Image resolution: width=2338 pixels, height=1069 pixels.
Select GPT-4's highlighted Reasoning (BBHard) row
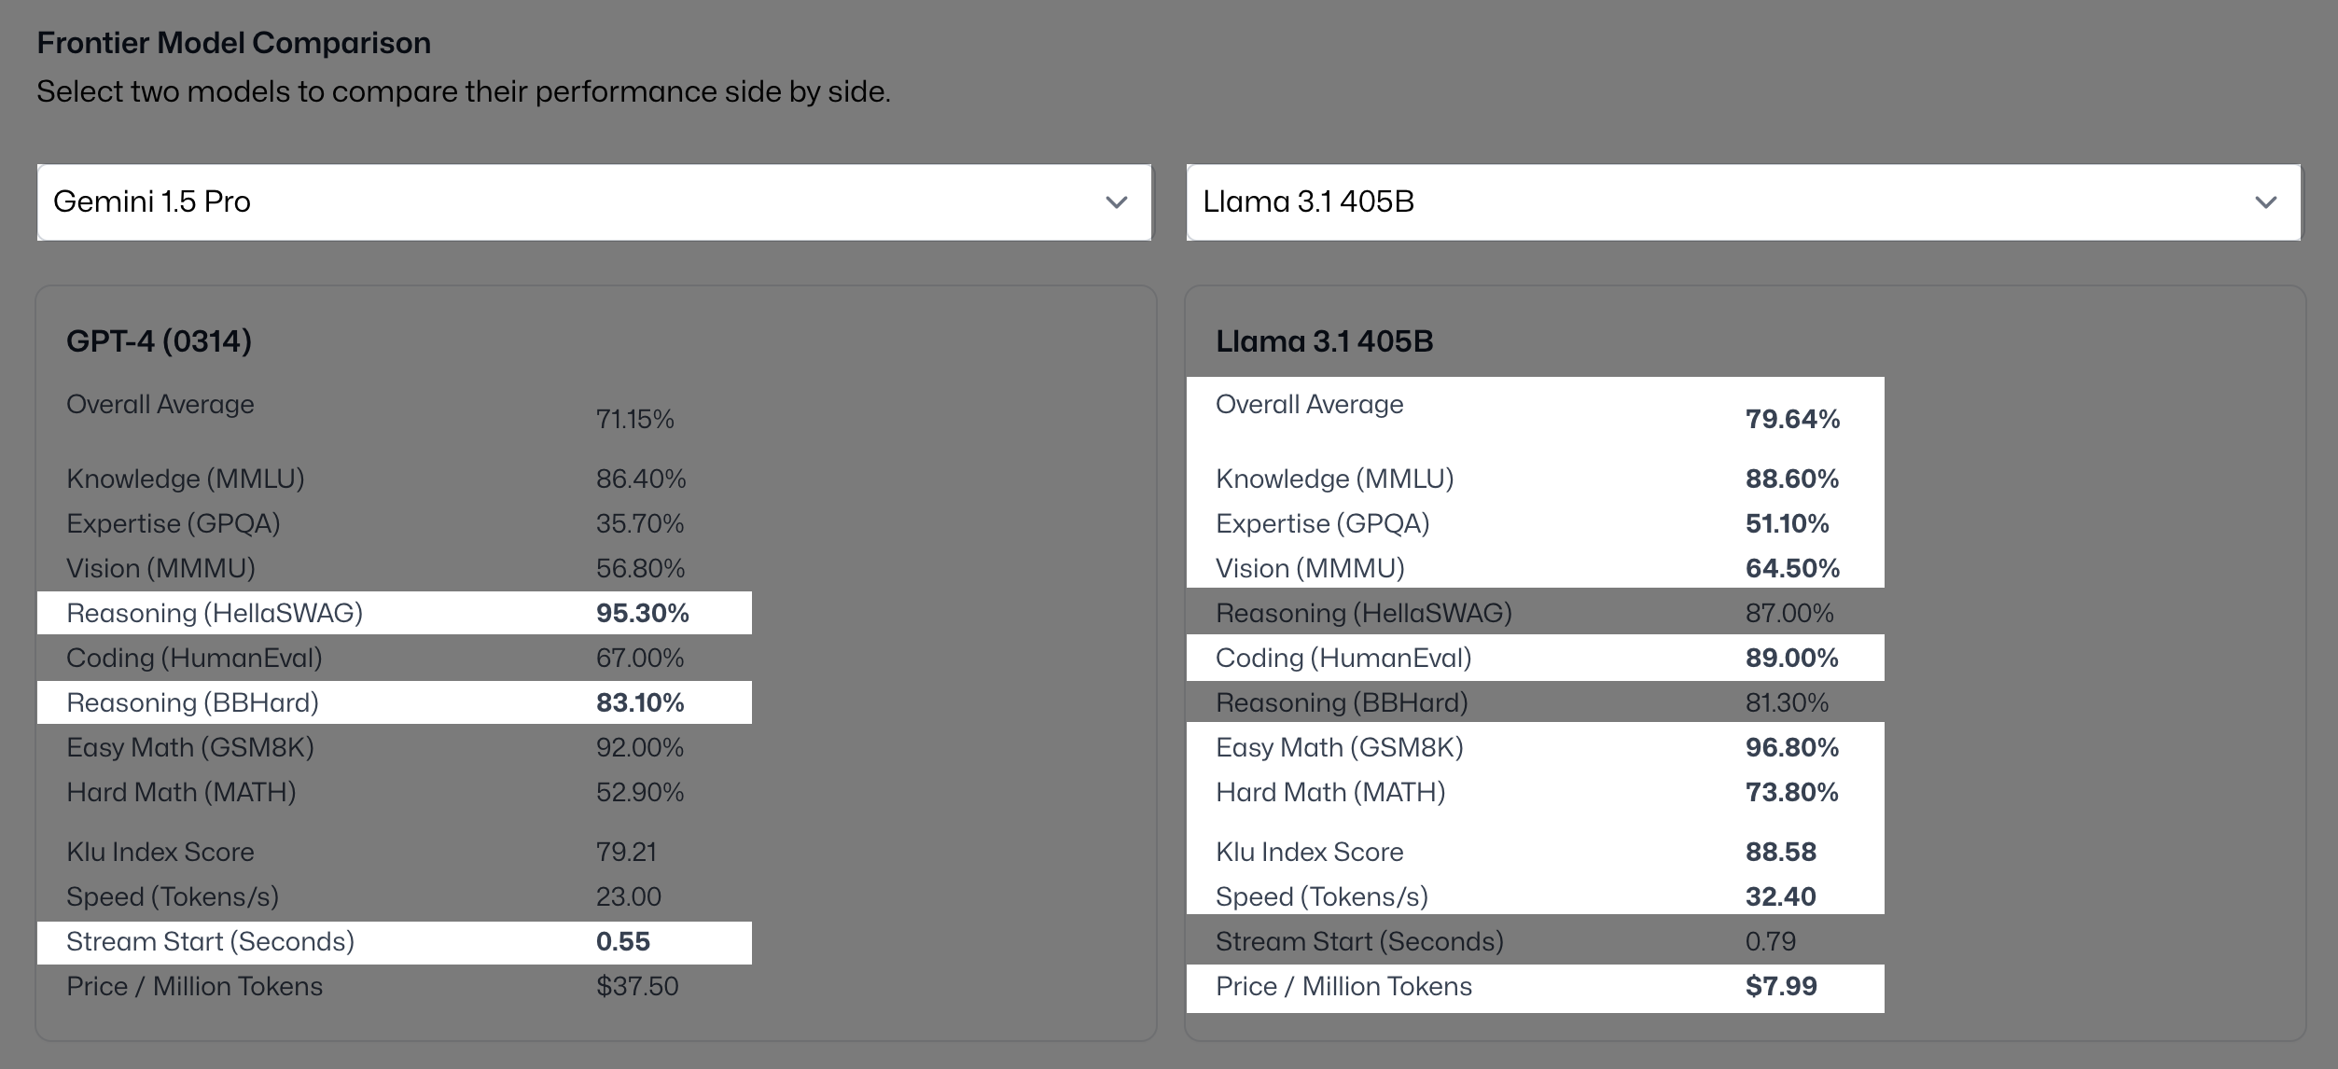[x=394, y=702]
